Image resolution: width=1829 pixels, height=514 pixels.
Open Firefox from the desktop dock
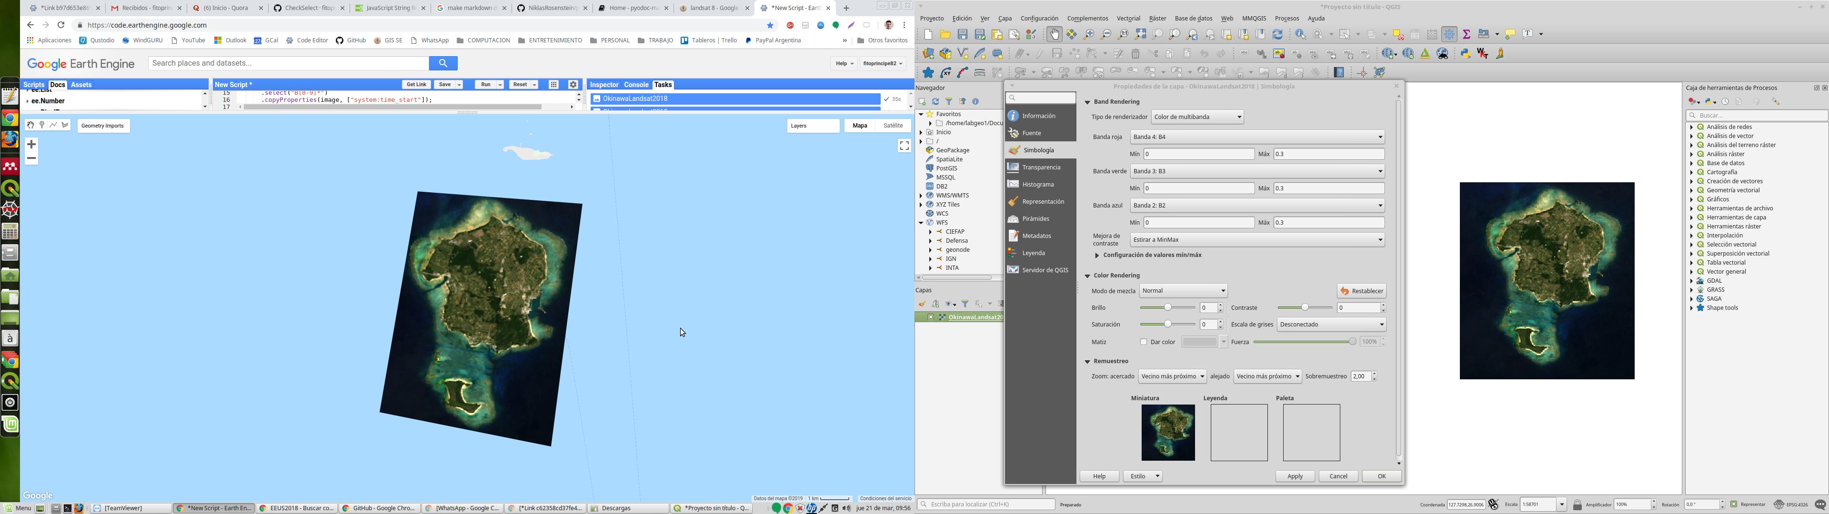pyautogui.click(x=10, y=139)
